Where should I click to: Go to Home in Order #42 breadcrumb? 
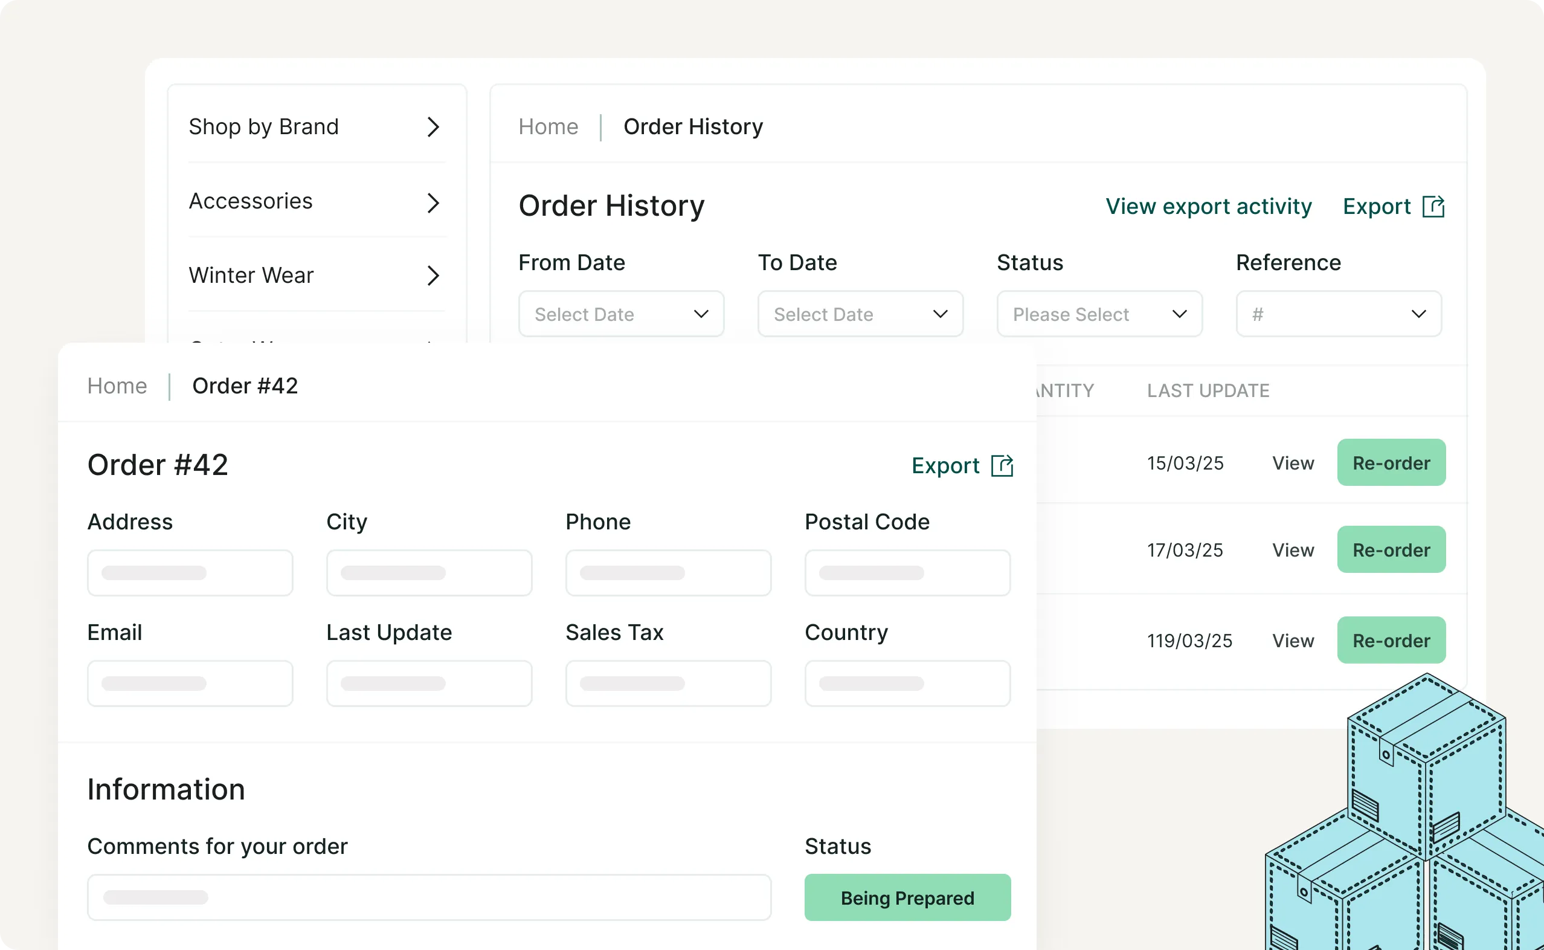(117, 386)
